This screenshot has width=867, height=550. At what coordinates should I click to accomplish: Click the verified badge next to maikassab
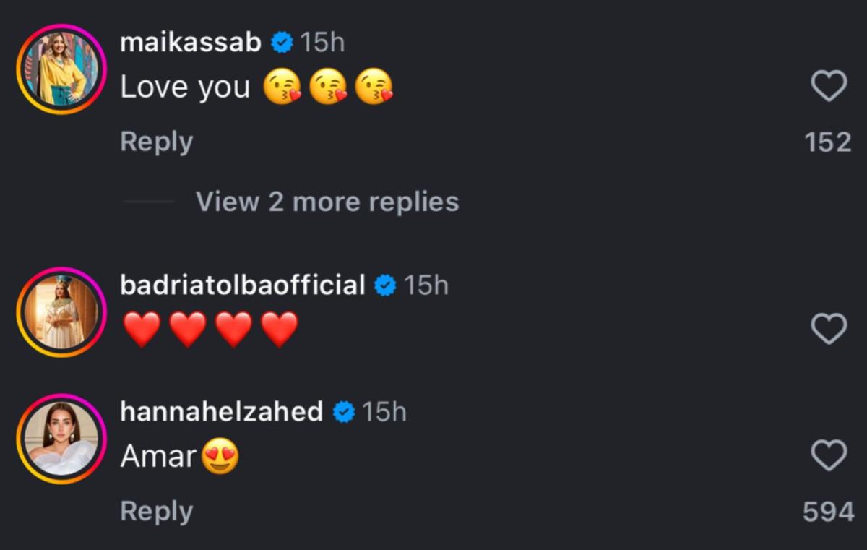tap(280, 42)
